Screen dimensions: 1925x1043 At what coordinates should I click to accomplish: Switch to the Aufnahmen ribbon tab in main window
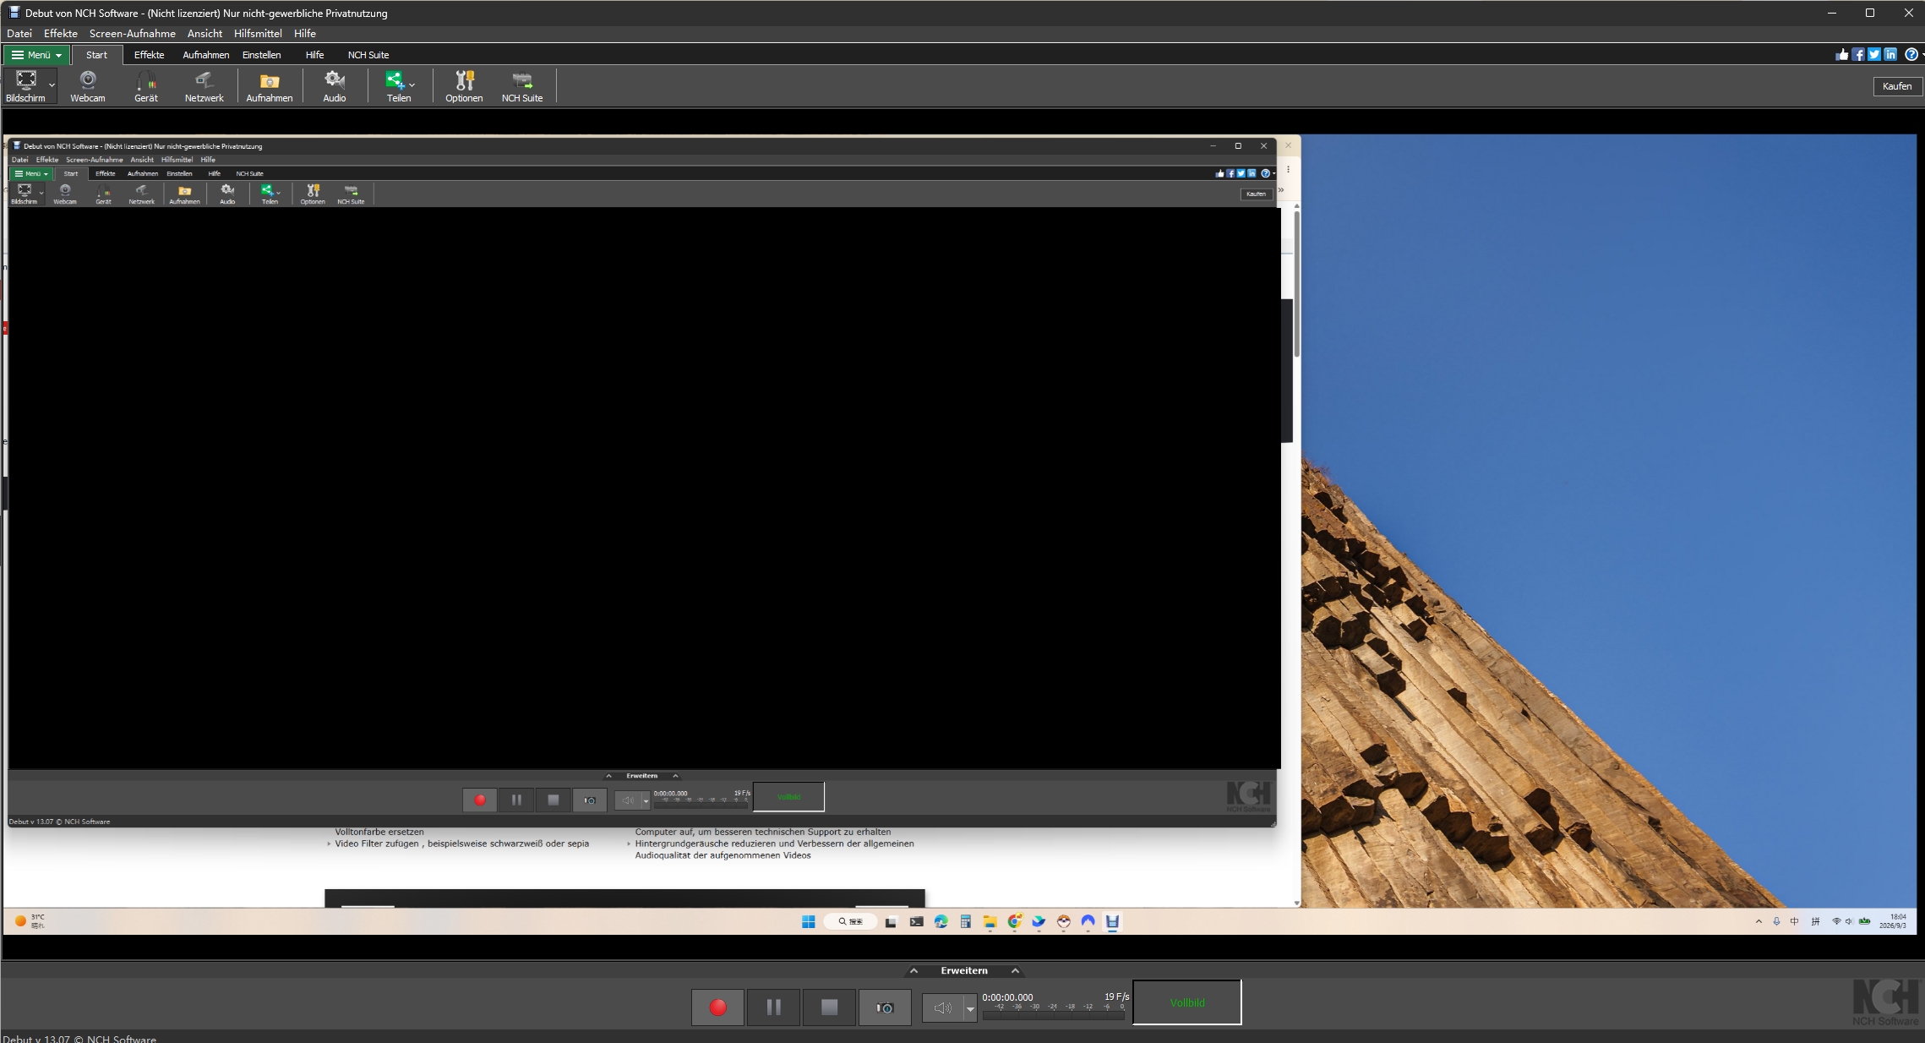(206, 55)
